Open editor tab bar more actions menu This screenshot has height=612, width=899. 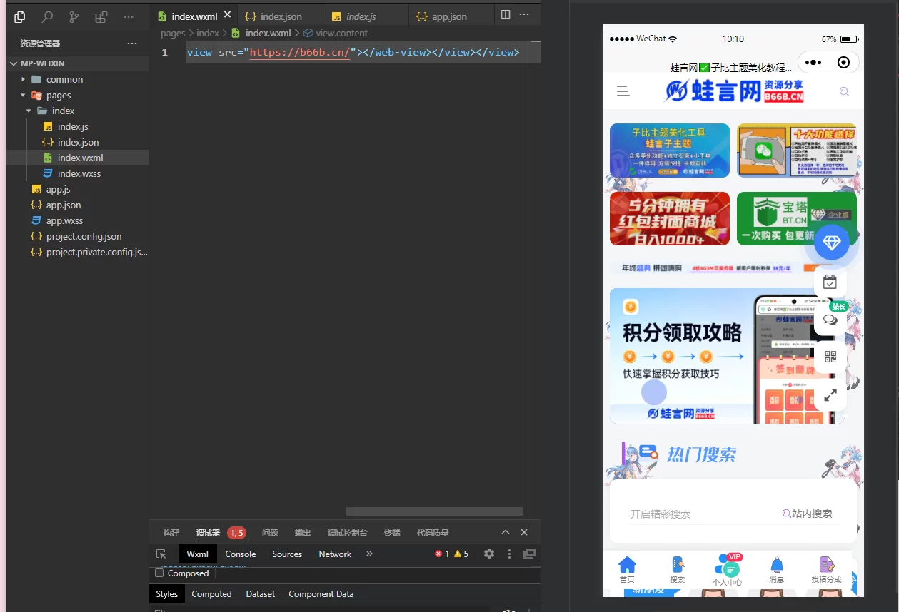(524, 14)
